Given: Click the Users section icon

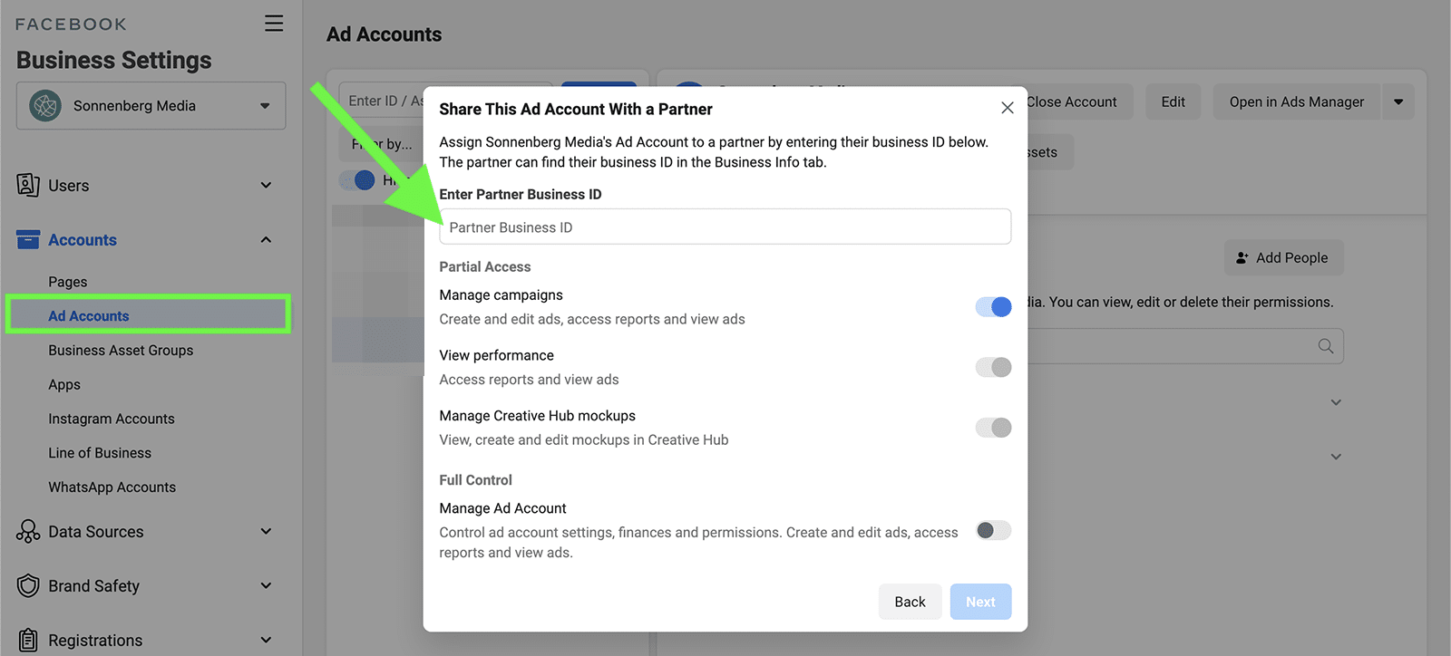Looking at the screenshot, I should click(x=28, y=185).
